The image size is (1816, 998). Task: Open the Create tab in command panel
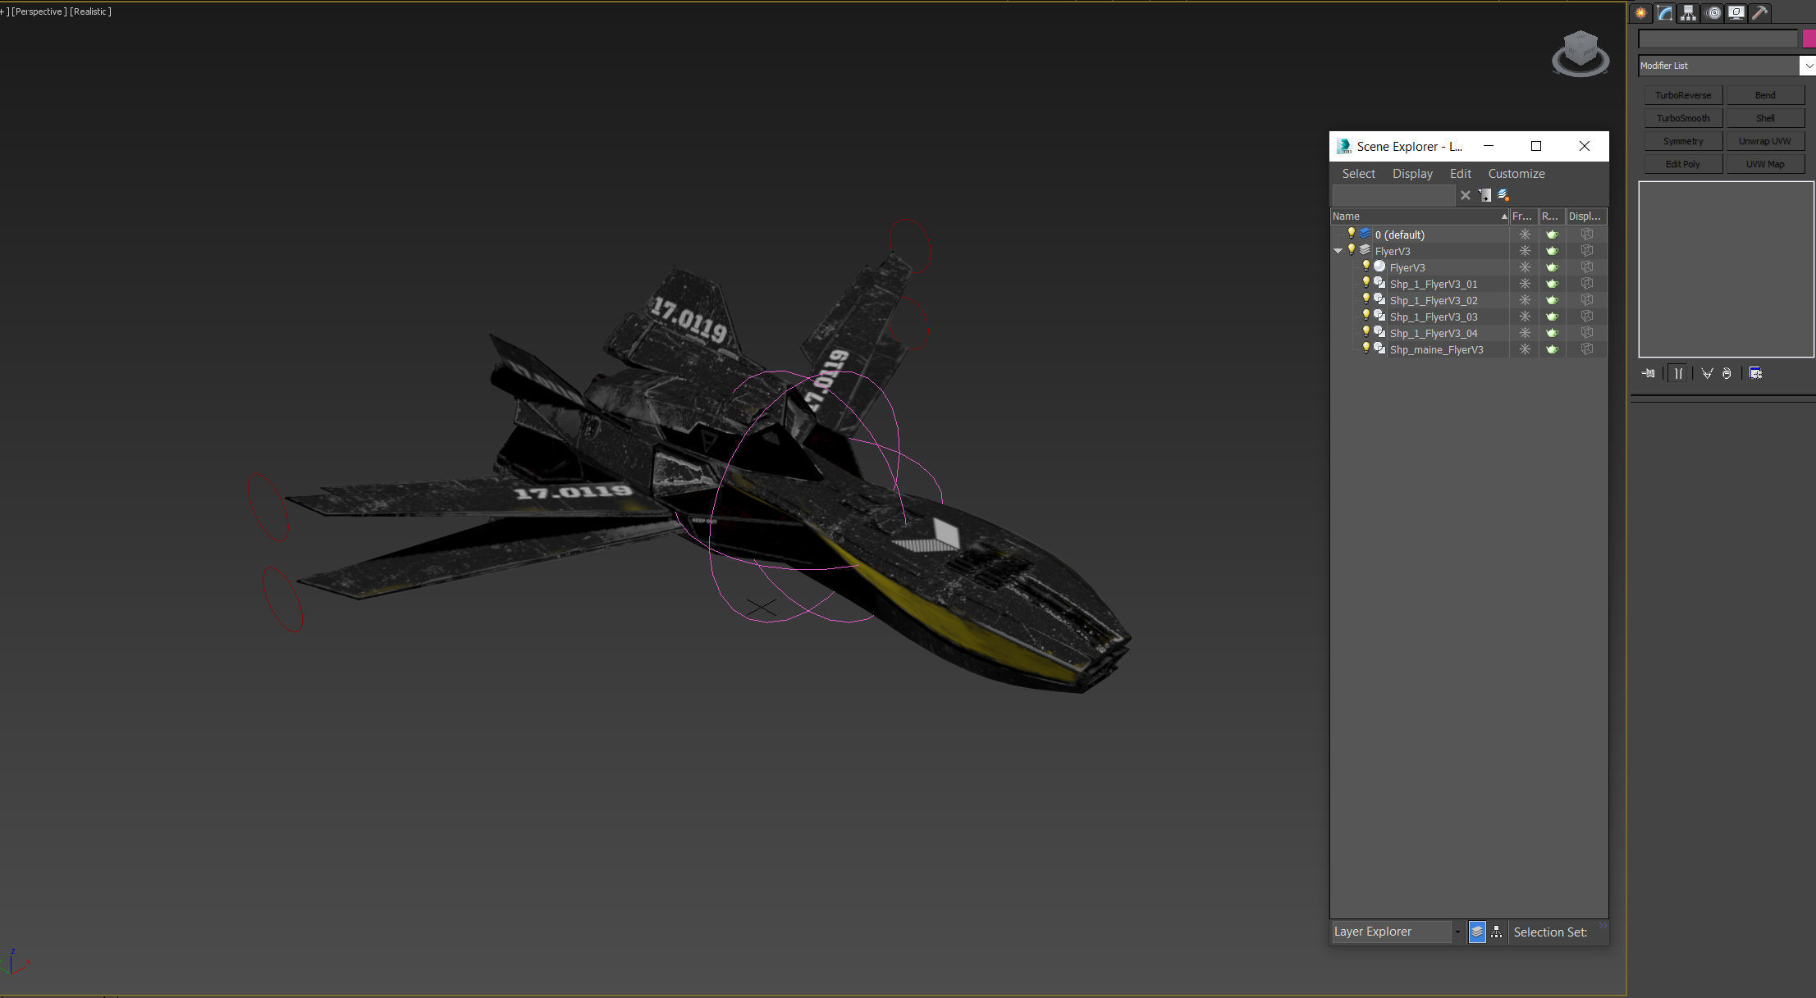pos(1640,13)
